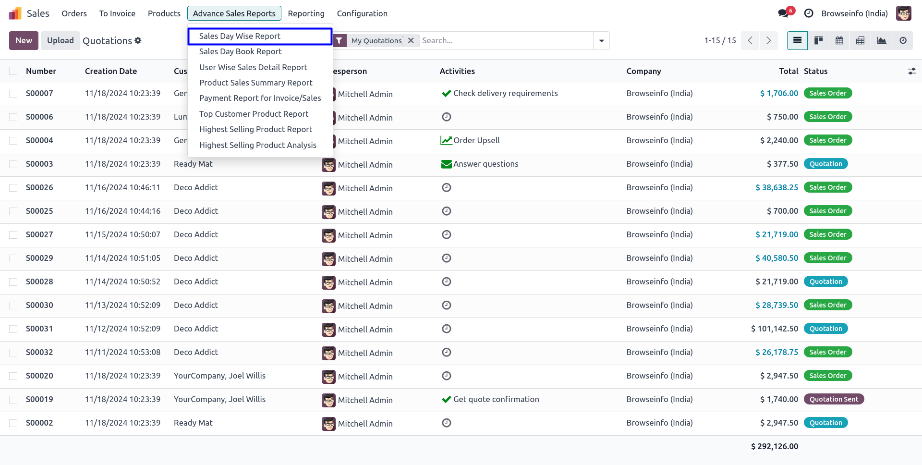This screenshot has width=922, height=465.
Task: Select the checkbox for order S00007
Action: point(13,94)
